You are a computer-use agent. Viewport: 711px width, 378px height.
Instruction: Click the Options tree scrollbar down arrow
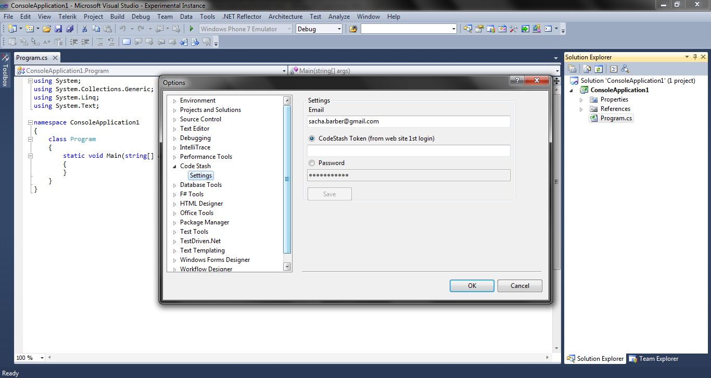(287, 267)
